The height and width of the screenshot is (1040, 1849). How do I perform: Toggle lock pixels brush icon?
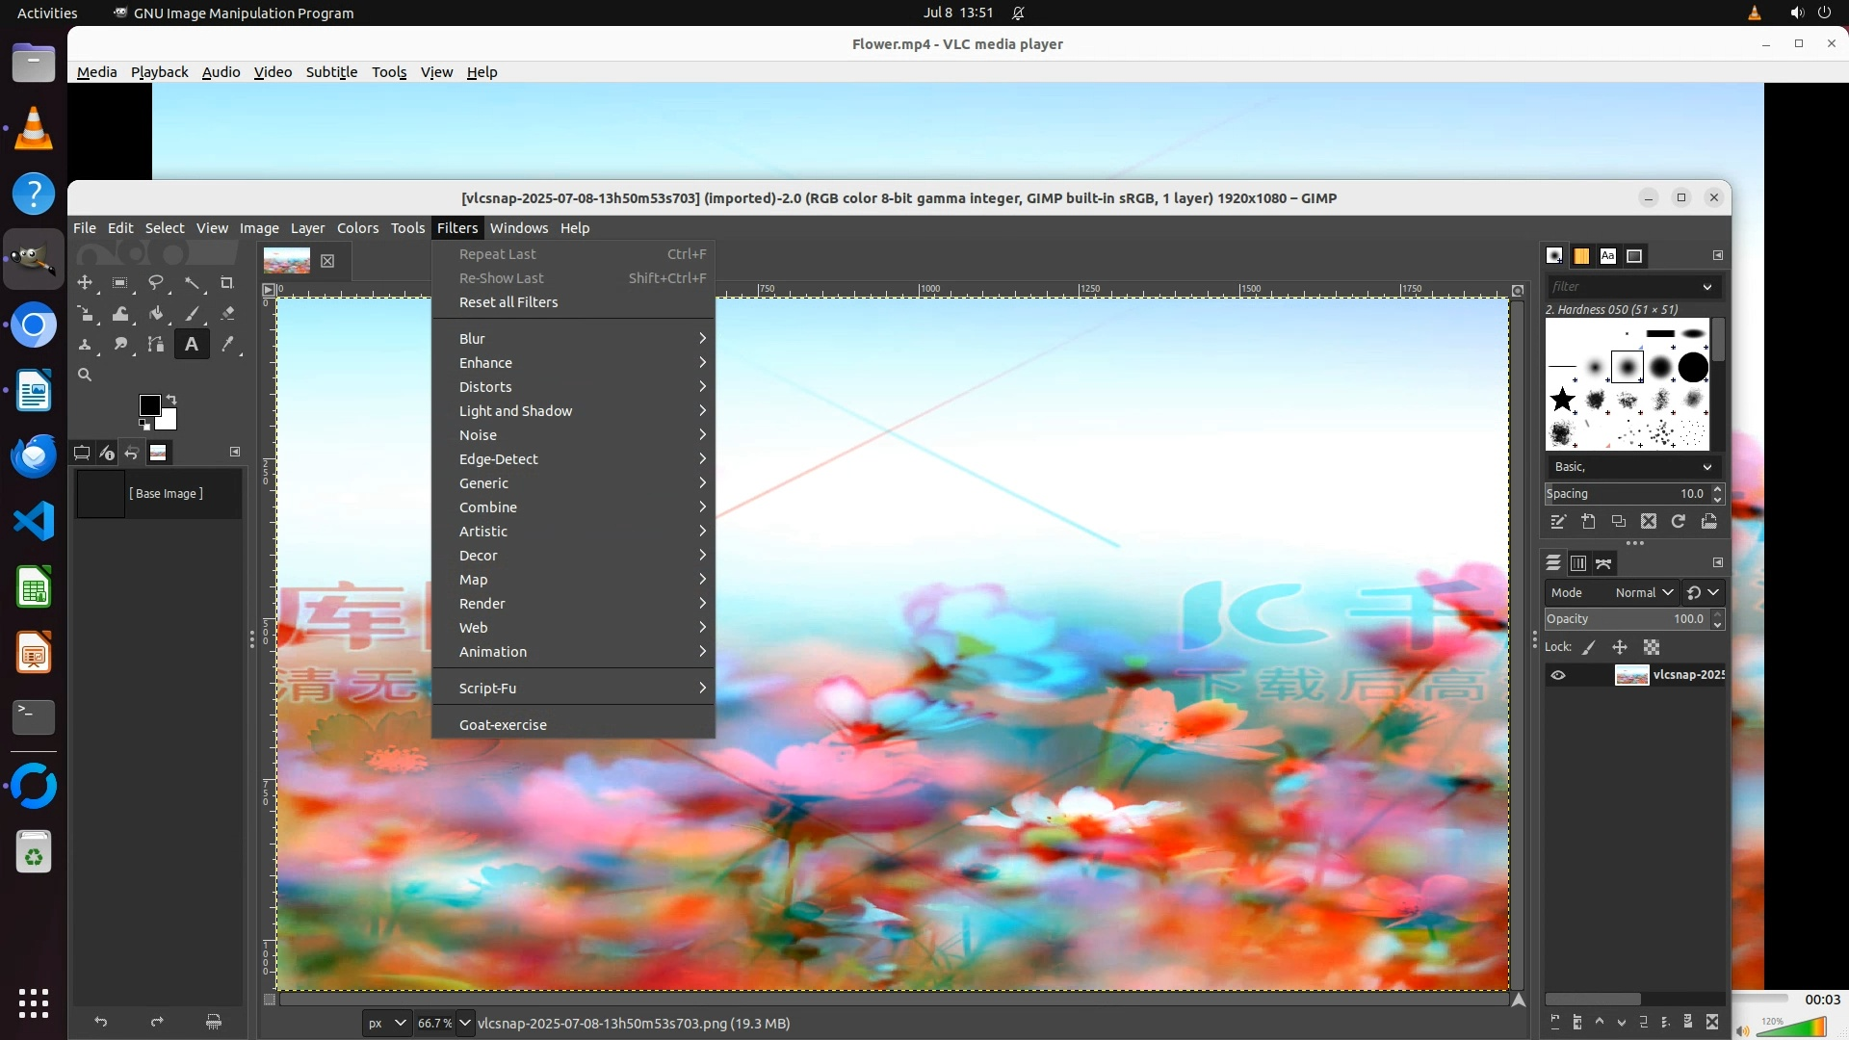click(x=1589, y=647)
